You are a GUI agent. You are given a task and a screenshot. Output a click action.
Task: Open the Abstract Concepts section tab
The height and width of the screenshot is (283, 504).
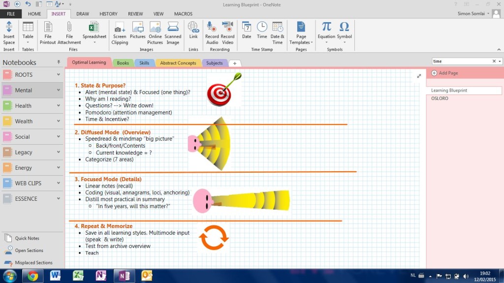178,63
